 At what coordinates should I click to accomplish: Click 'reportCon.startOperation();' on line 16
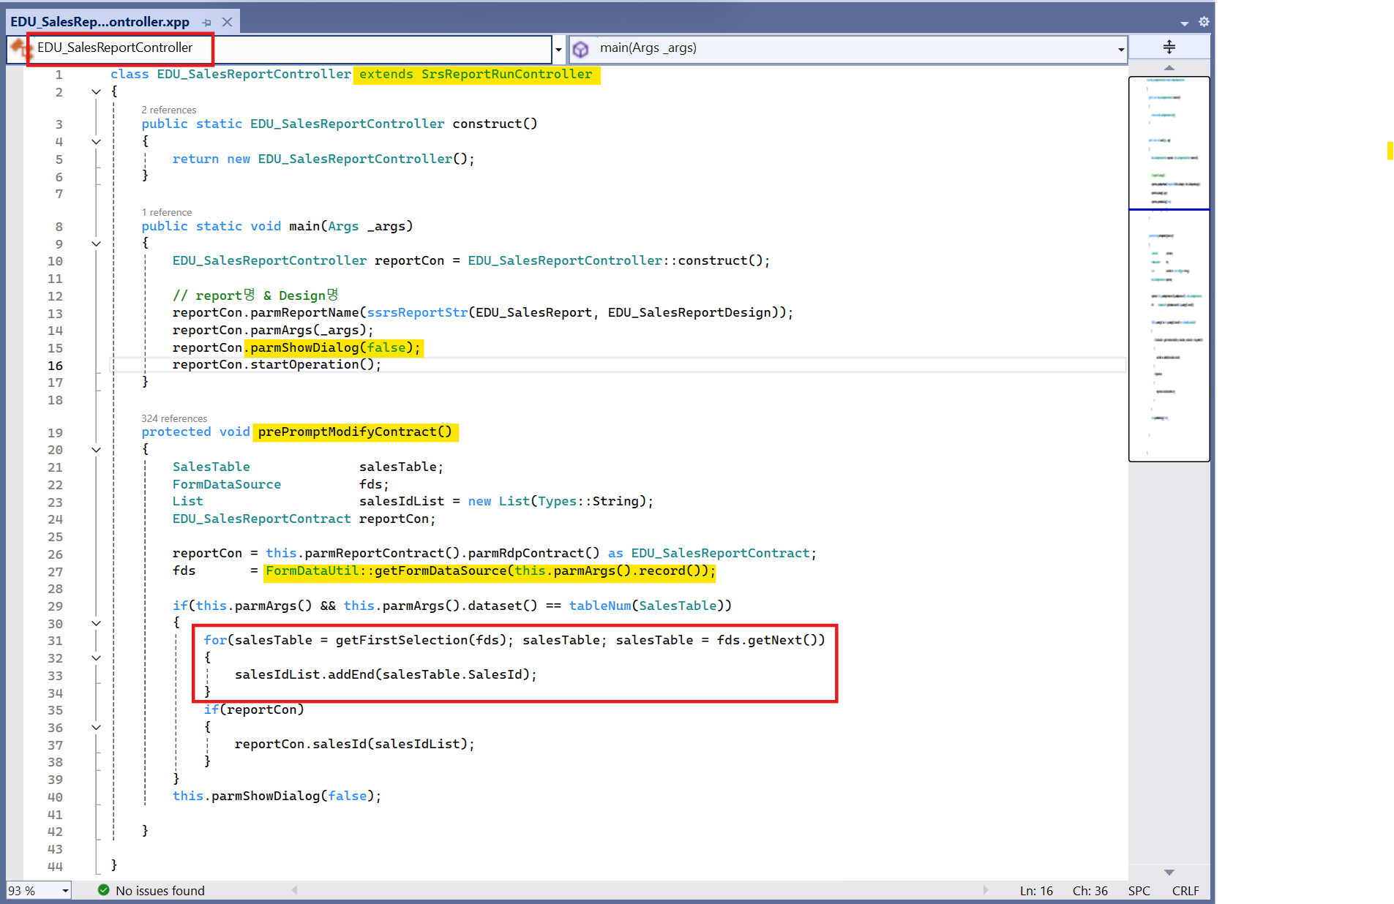(277, 365)
